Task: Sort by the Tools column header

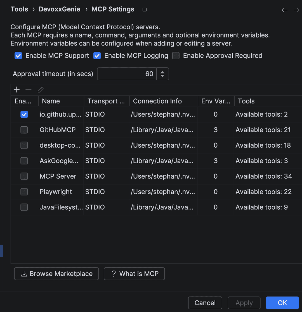Action: 268,101
